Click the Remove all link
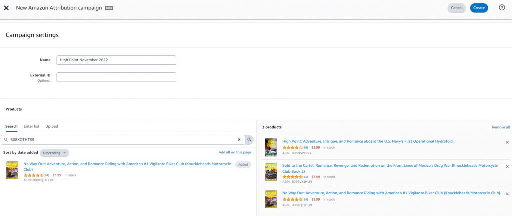Screen dimensions: 512x216 tap(500, 127)
